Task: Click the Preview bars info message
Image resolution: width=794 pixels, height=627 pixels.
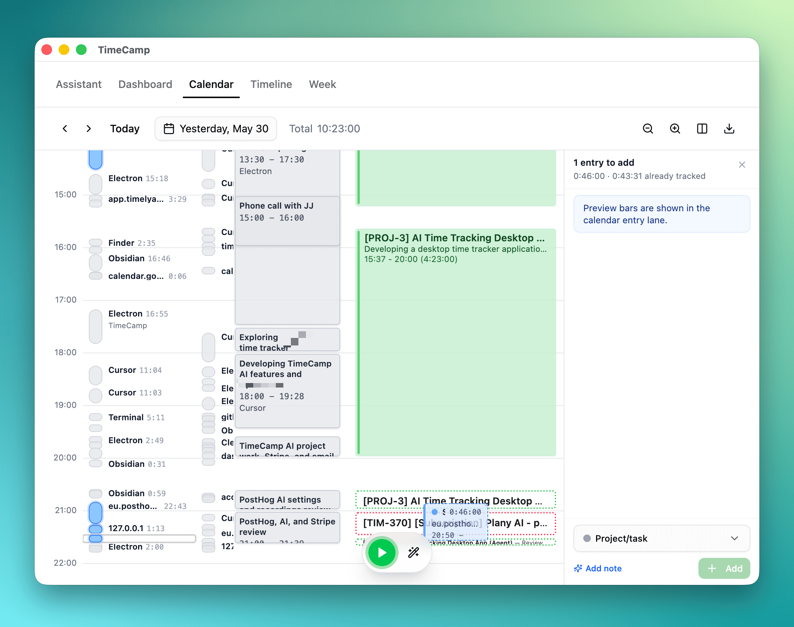Action: click(x=662, y=214)
